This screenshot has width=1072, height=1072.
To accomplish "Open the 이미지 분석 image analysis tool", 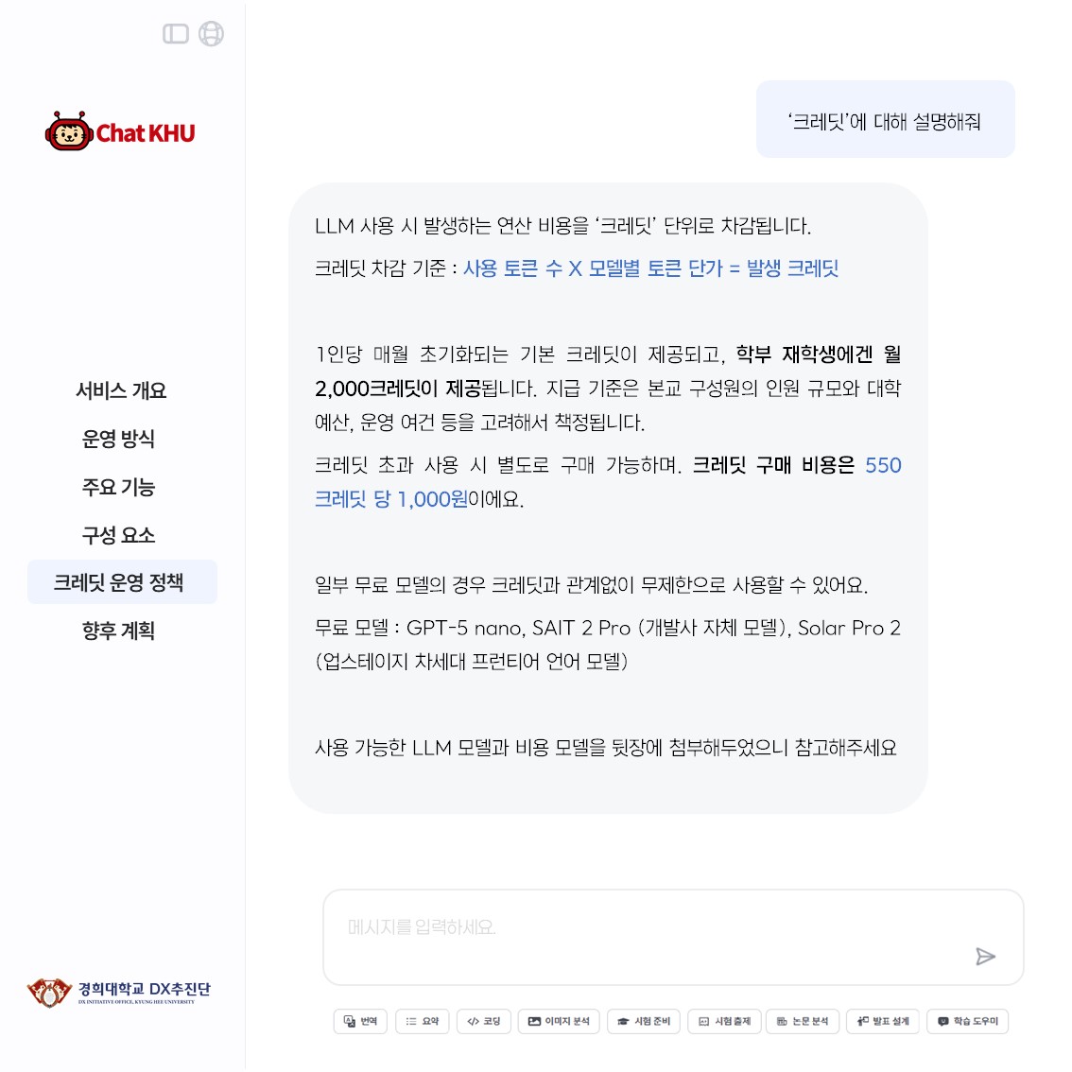I will point(559,1021).
